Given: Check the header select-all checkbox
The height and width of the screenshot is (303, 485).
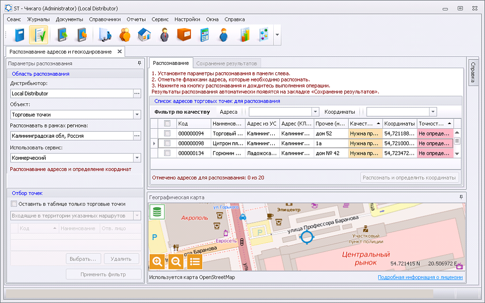Looking at the screenshot, I should click(x=167, y=124).
